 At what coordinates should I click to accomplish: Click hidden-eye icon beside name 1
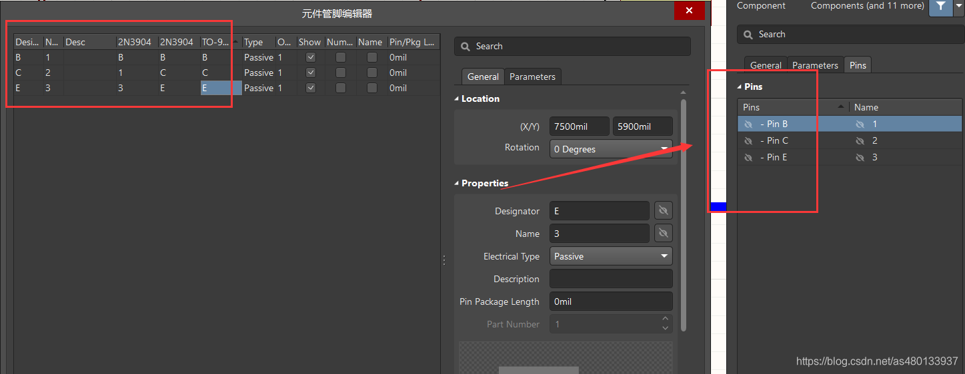click(x=860, y=124)
